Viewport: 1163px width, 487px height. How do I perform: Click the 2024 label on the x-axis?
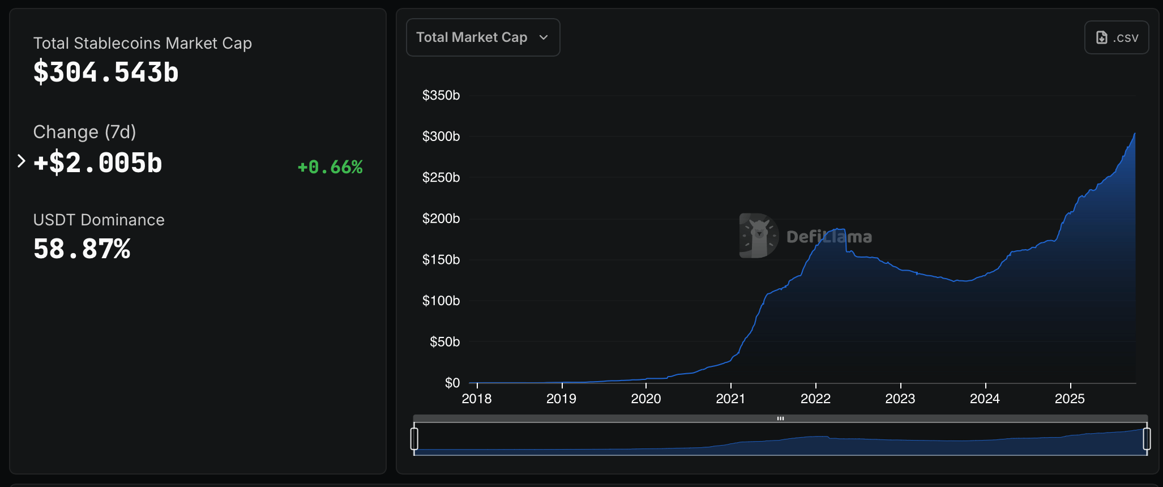pos(985,399)
